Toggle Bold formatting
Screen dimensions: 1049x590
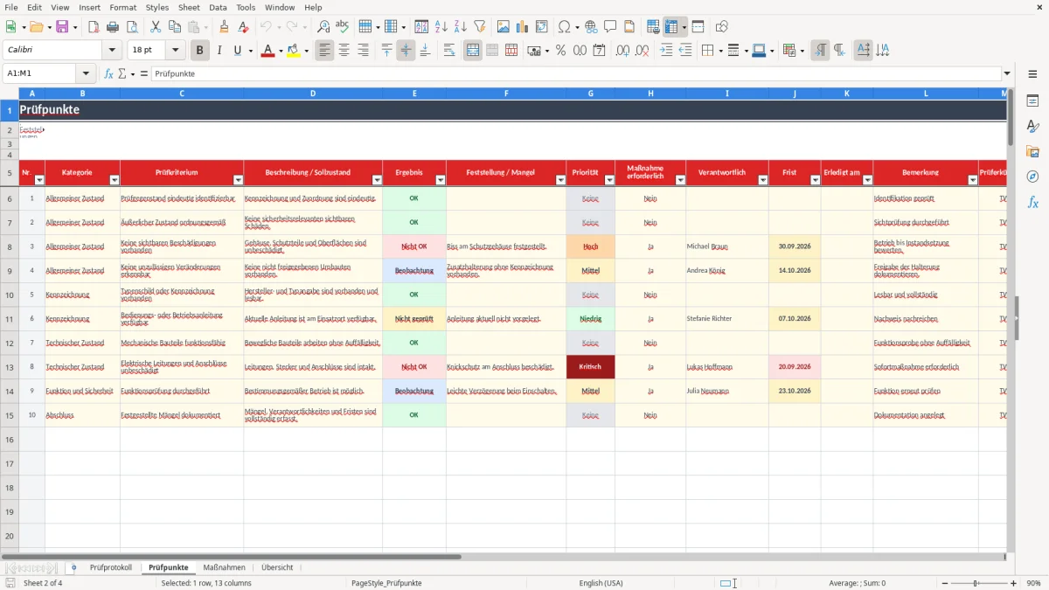199,51
